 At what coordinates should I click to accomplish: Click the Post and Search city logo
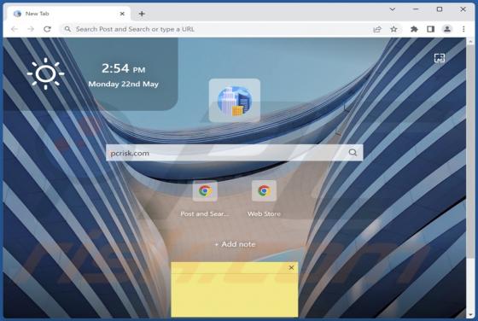(x=235, y=101)
